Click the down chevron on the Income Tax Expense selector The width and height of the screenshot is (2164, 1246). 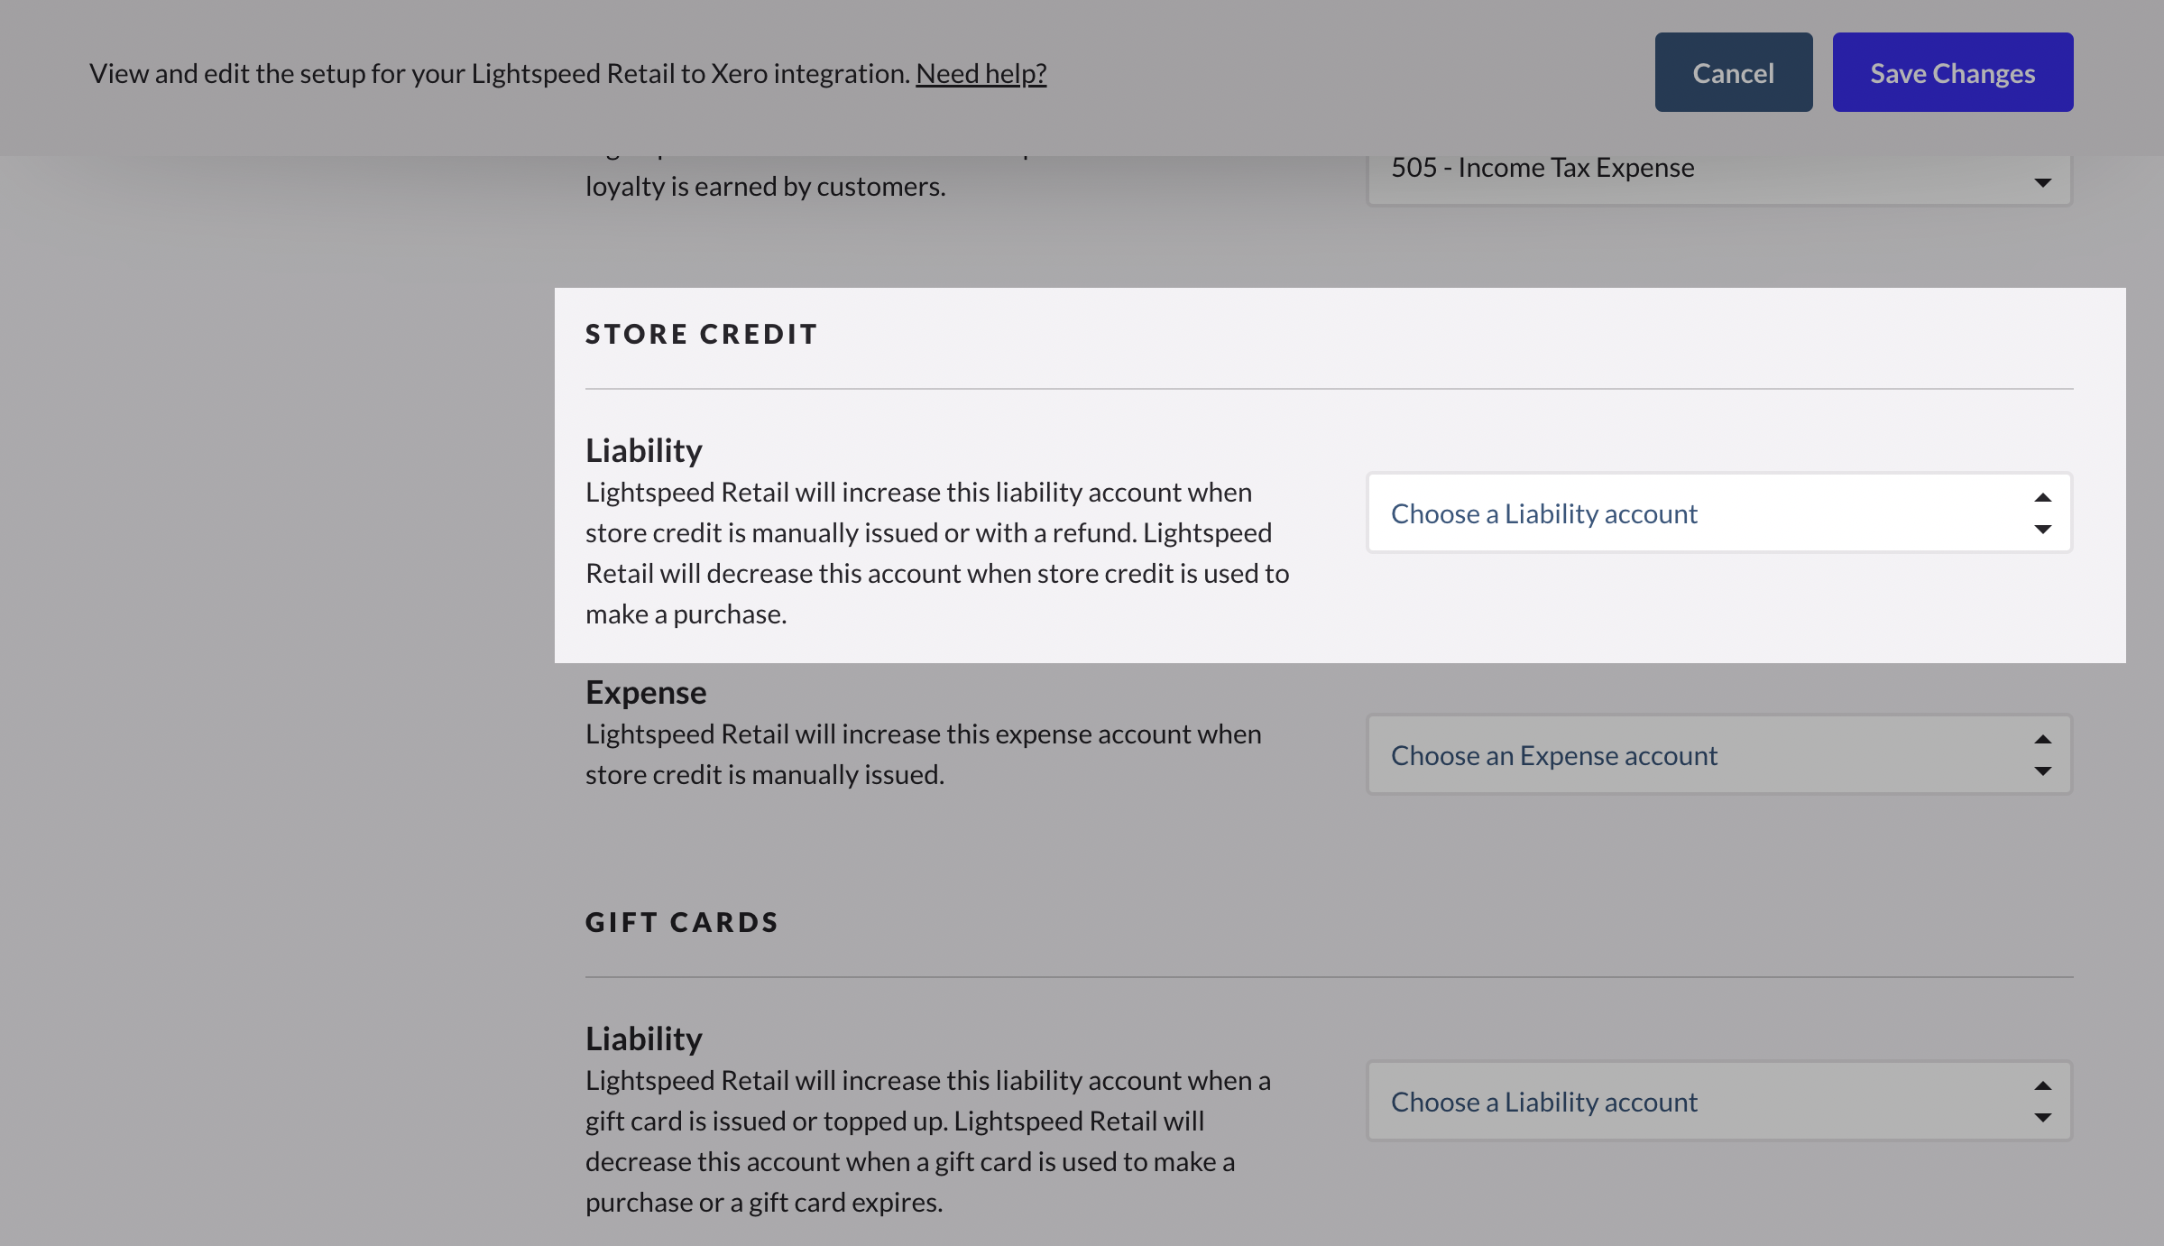click(x=2042, y=181)
